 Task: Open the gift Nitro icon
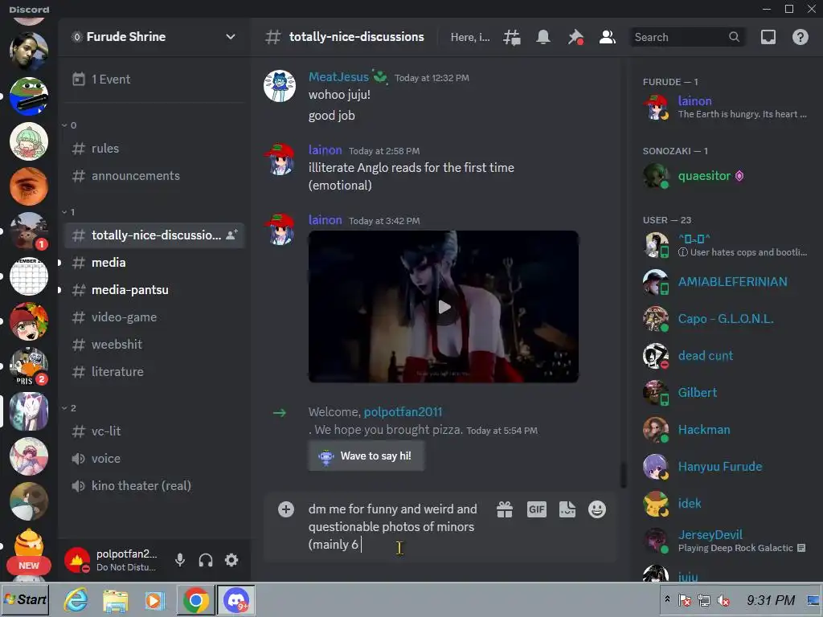pyautogui.click(x=505, y=509)
